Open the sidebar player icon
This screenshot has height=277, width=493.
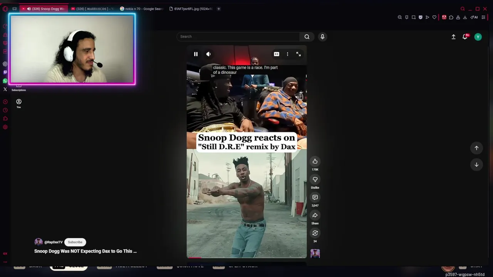coord(5,102)
